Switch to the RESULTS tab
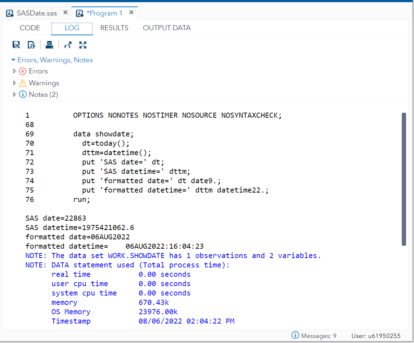414x343 pixels. pos(114,28)
